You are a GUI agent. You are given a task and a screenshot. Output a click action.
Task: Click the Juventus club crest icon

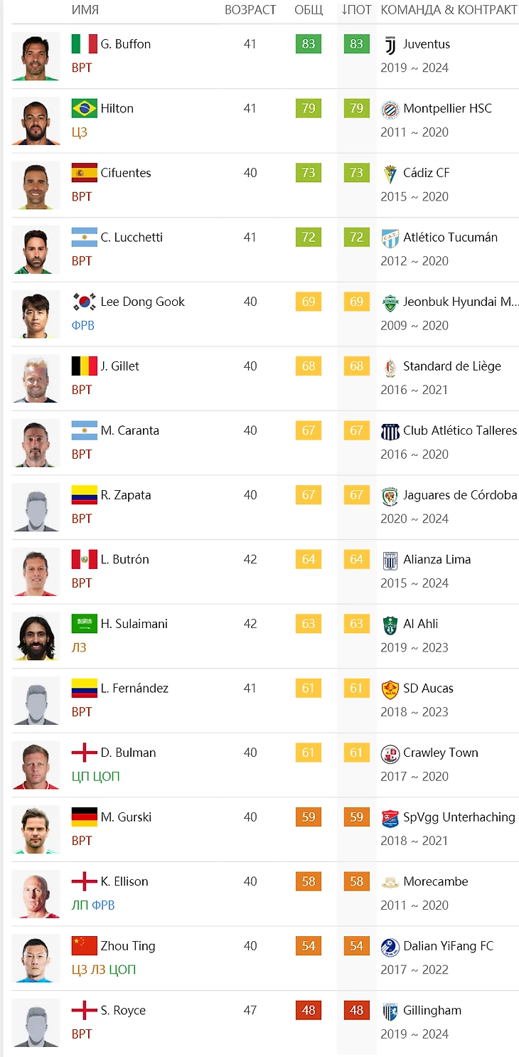(x=390, y=44)
